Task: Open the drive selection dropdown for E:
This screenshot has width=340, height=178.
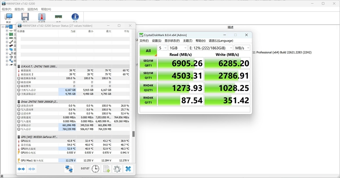Action: [210, 48]
